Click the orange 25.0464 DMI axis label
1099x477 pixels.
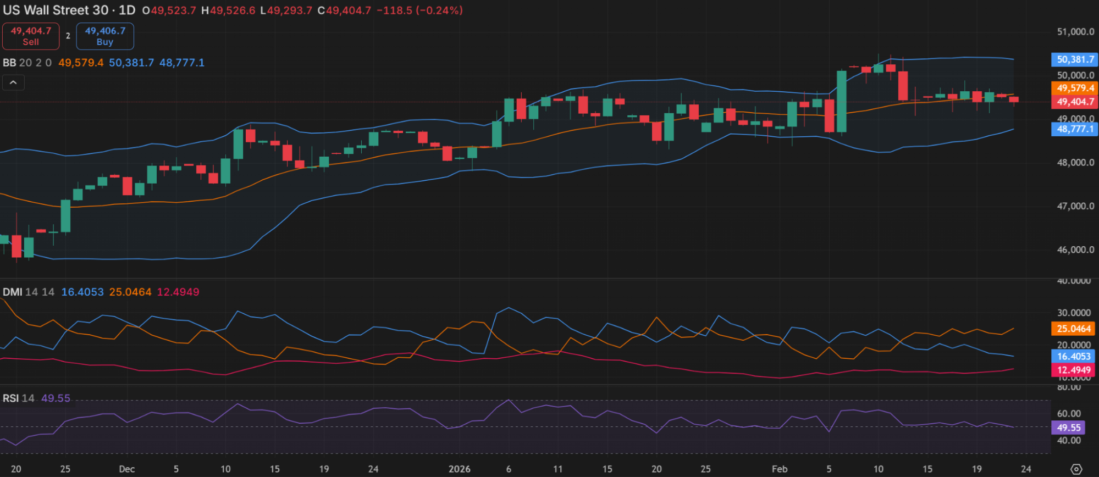pos(1073,329)
